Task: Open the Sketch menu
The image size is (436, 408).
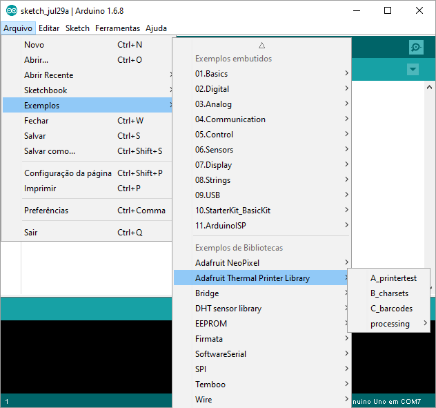Action: point(77,28)
